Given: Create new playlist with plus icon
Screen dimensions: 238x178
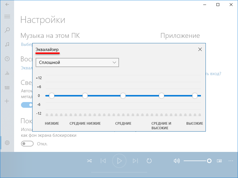Looking at the screenshot, I should 7,101.
